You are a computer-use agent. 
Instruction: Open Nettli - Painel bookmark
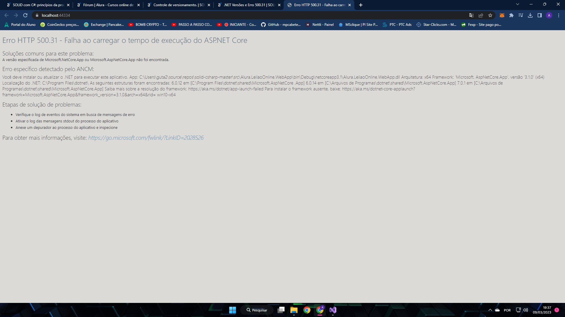point(320,25)
